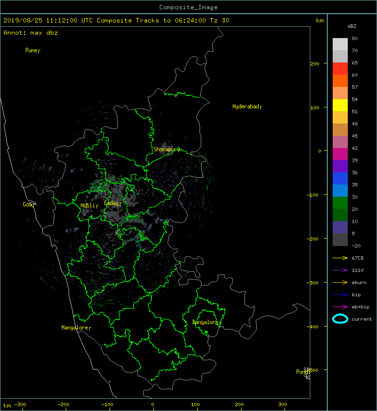Choose the blue 35-36 dBZ swatch
Image resolution: width=377 pixels, height=411 pixels.
pos(340,179)
